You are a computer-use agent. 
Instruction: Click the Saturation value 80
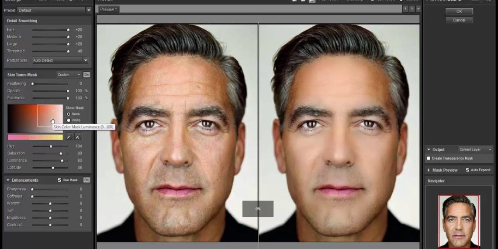(x=80, y=153)
